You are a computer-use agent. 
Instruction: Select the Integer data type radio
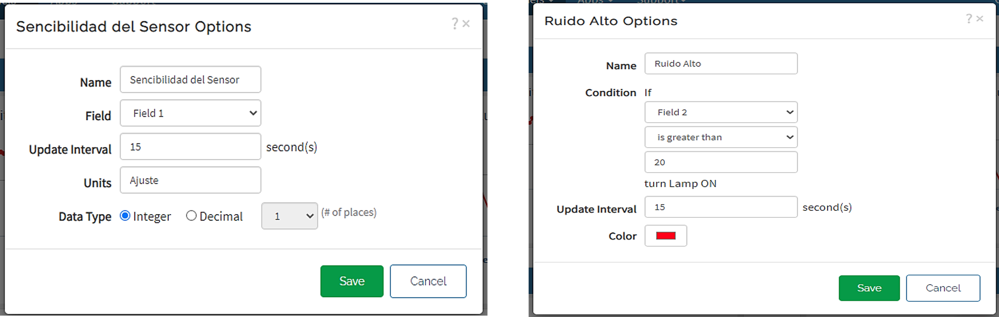[125, 215]
